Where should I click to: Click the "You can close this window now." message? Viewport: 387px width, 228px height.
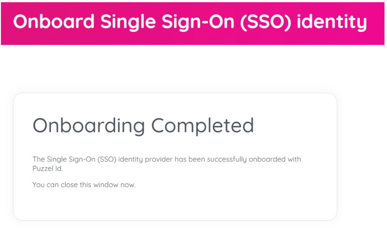point(84,185)
